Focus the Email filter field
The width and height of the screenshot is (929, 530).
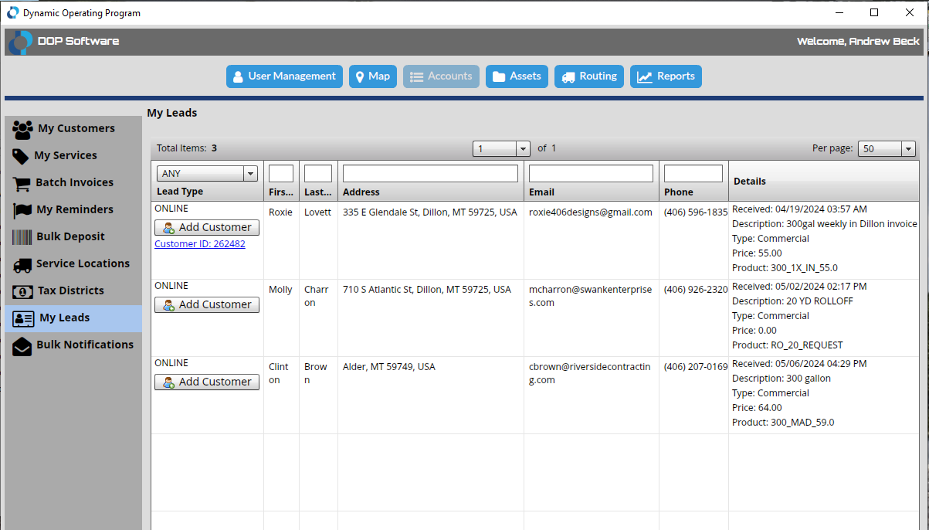(591, 174)
